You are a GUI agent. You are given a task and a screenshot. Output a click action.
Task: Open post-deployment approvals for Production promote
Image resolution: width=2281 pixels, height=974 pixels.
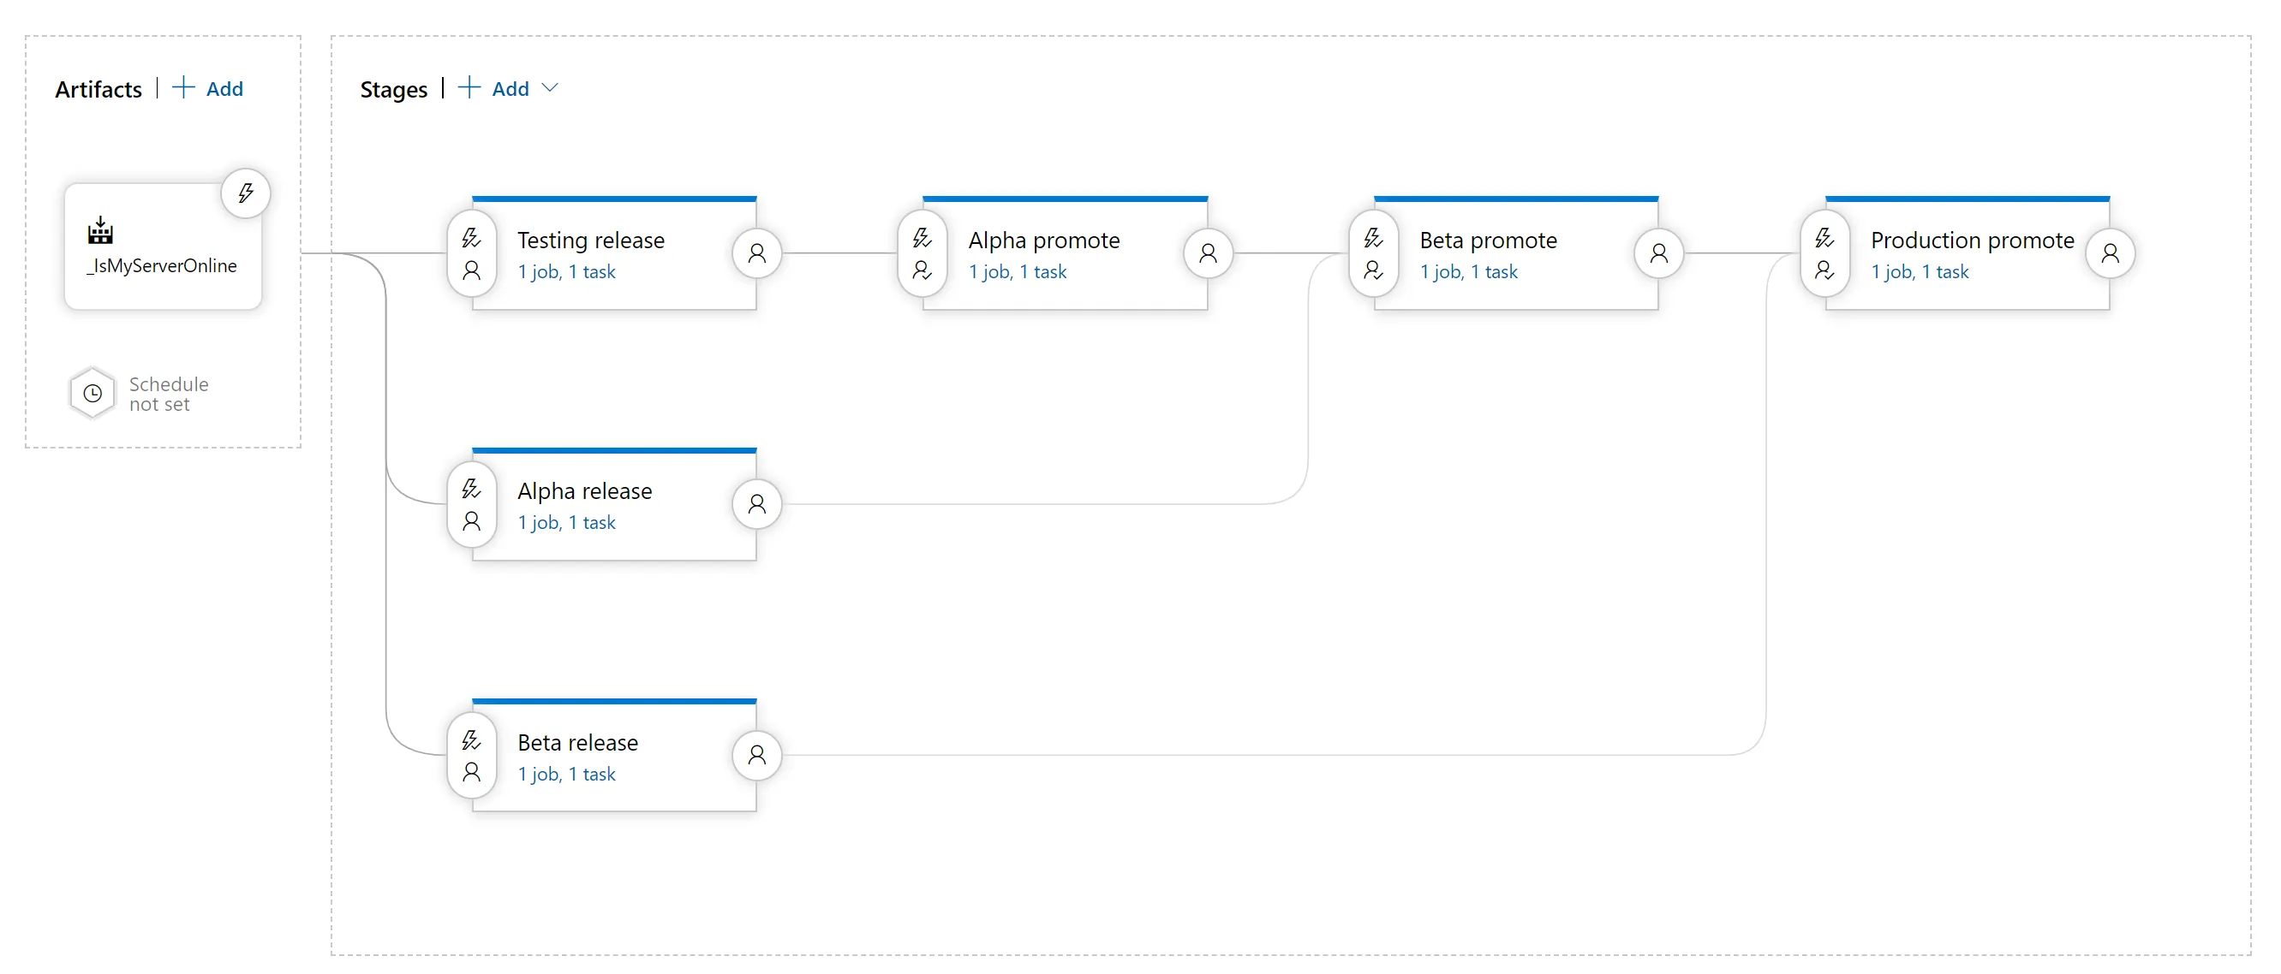(x=2113, y=254)
